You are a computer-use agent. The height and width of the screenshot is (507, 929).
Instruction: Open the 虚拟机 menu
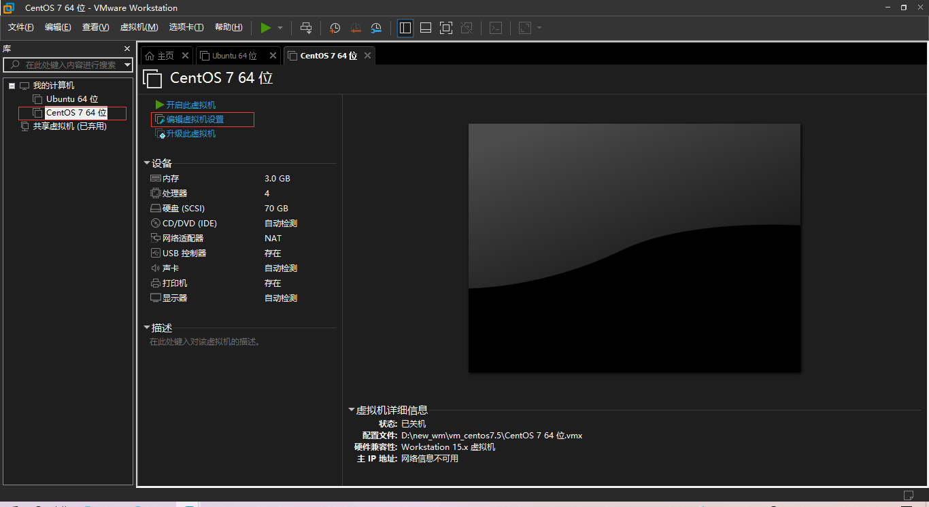[139, 27]
